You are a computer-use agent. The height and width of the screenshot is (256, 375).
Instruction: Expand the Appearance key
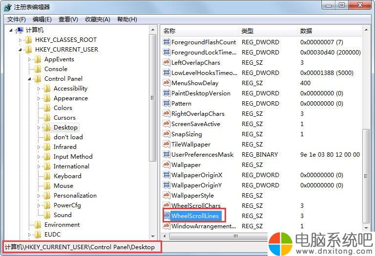point(39,98)
